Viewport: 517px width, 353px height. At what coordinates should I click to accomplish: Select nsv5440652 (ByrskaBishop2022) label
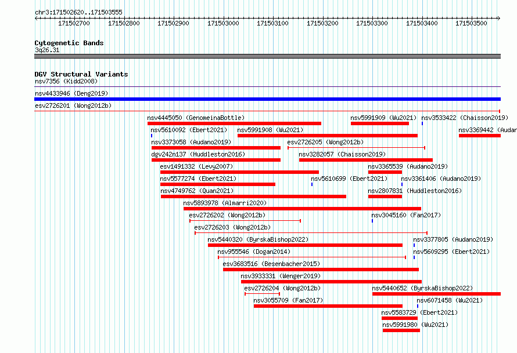tap(422, 288)
